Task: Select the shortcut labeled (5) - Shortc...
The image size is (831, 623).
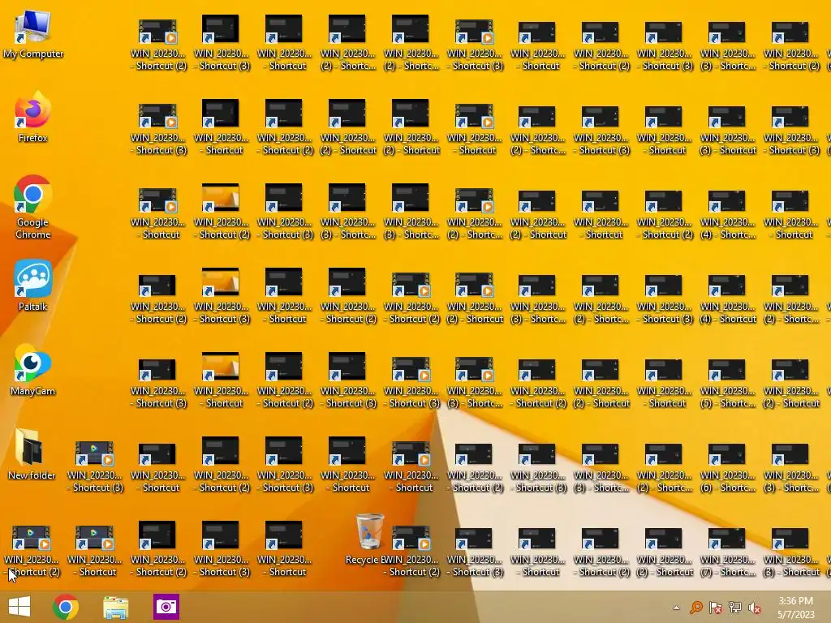Action: click(x=728, y=383)
